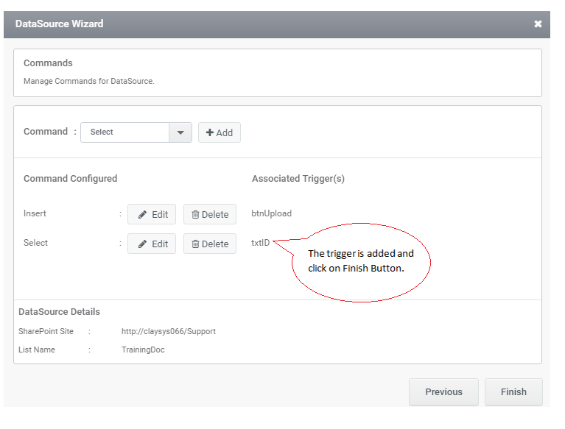Click the Command Configured heading
The width and height of the screenshot is (565, 429).
point(70,179)
